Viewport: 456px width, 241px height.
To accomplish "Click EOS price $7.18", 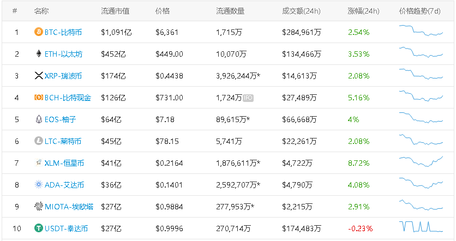I will [165, 119].
